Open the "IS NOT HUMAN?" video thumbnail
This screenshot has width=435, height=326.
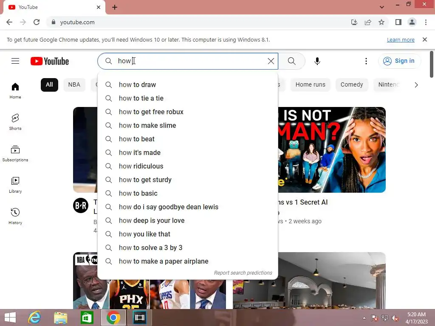332,150
